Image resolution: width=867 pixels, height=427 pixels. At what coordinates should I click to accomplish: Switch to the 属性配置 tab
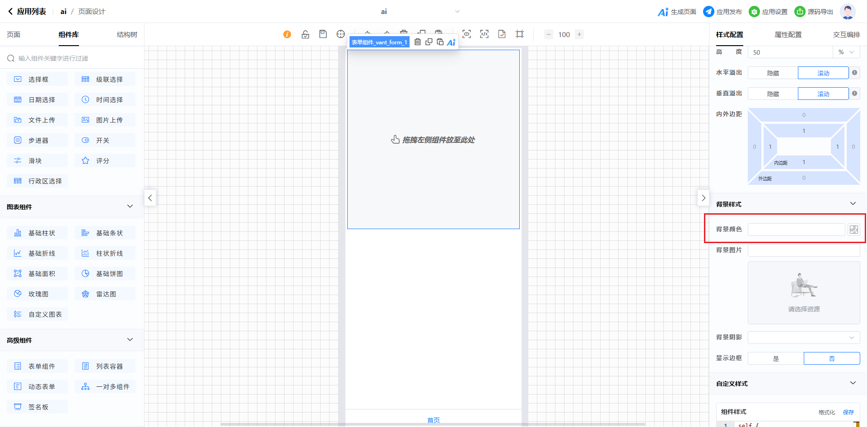point(788,35)
